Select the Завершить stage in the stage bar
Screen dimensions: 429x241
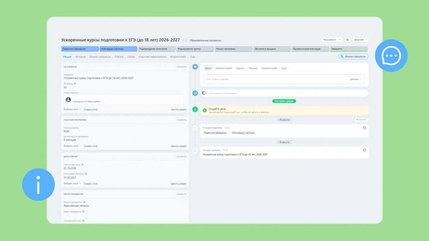(349, 49)
